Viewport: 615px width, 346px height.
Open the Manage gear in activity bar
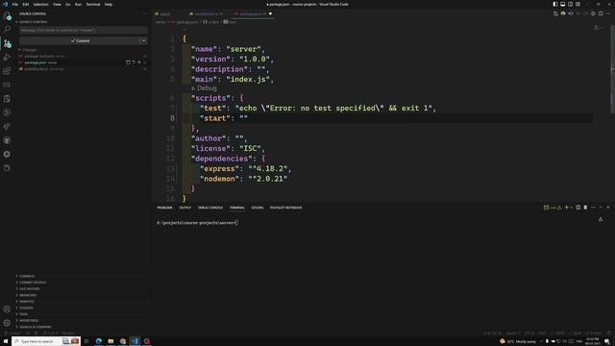click(x=7, y=323)
